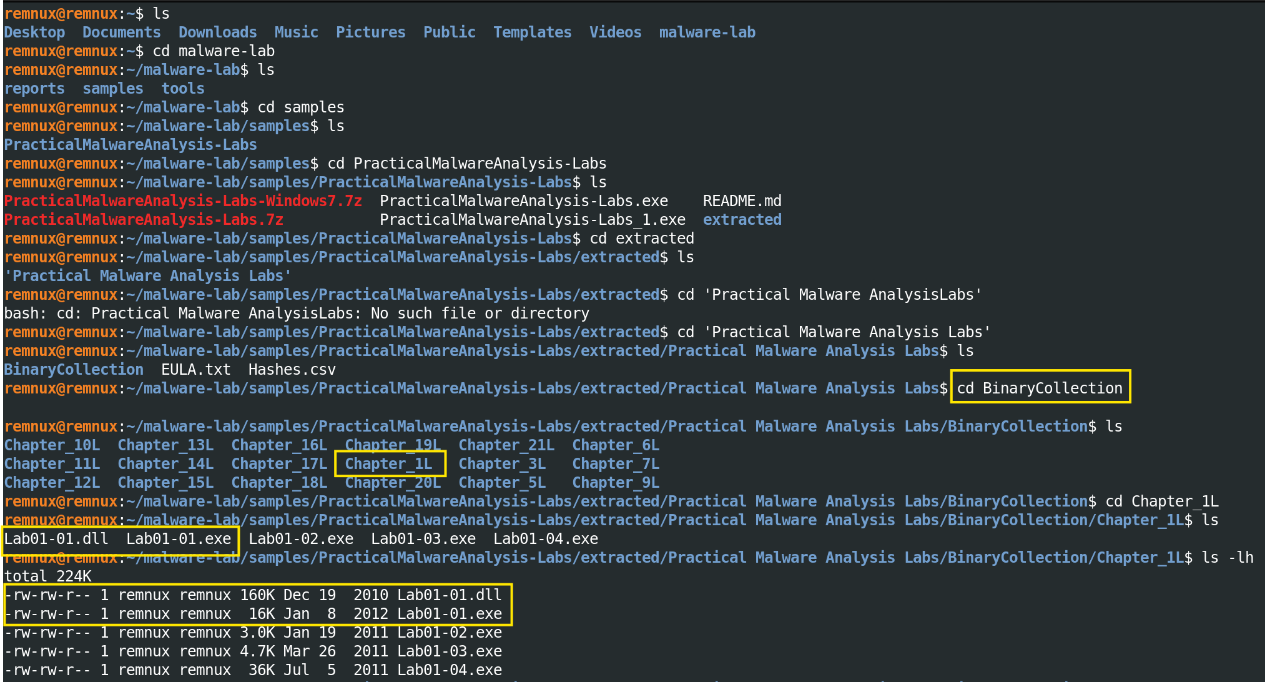Click EULA.txt file name

(x=196, y=370)
